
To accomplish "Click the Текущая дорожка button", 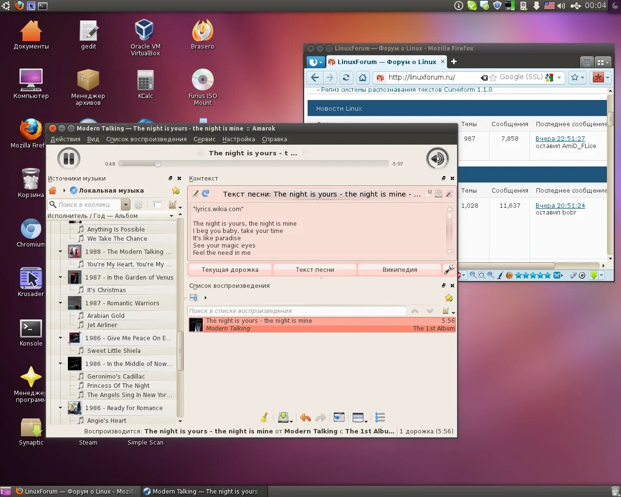I will (230, 269).
